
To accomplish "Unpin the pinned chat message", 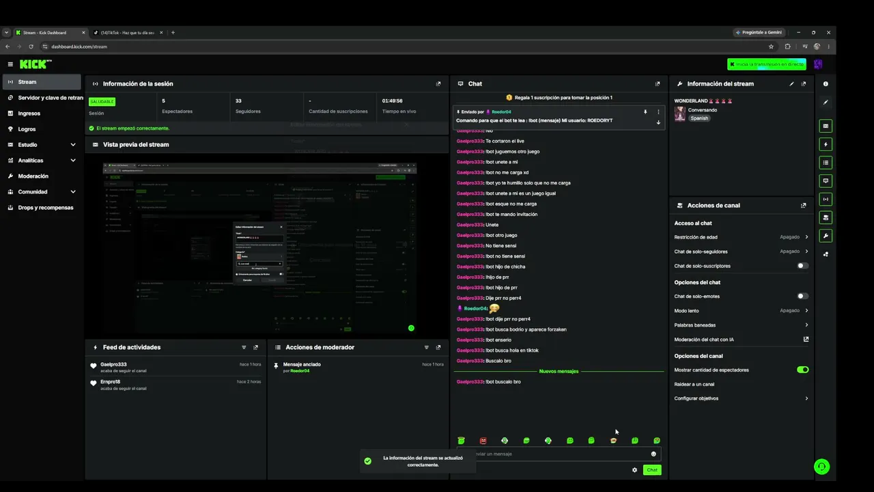I will (645, 111).
